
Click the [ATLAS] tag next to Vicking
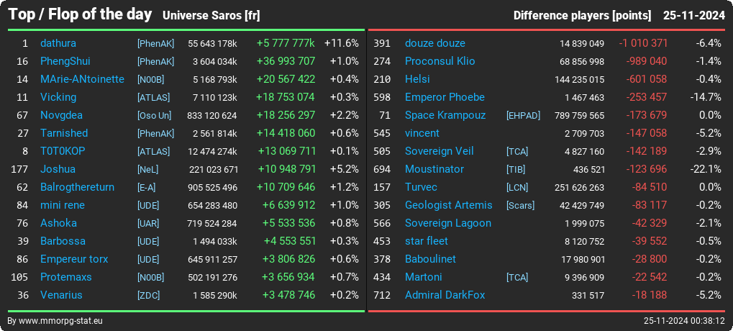point(153,98)
